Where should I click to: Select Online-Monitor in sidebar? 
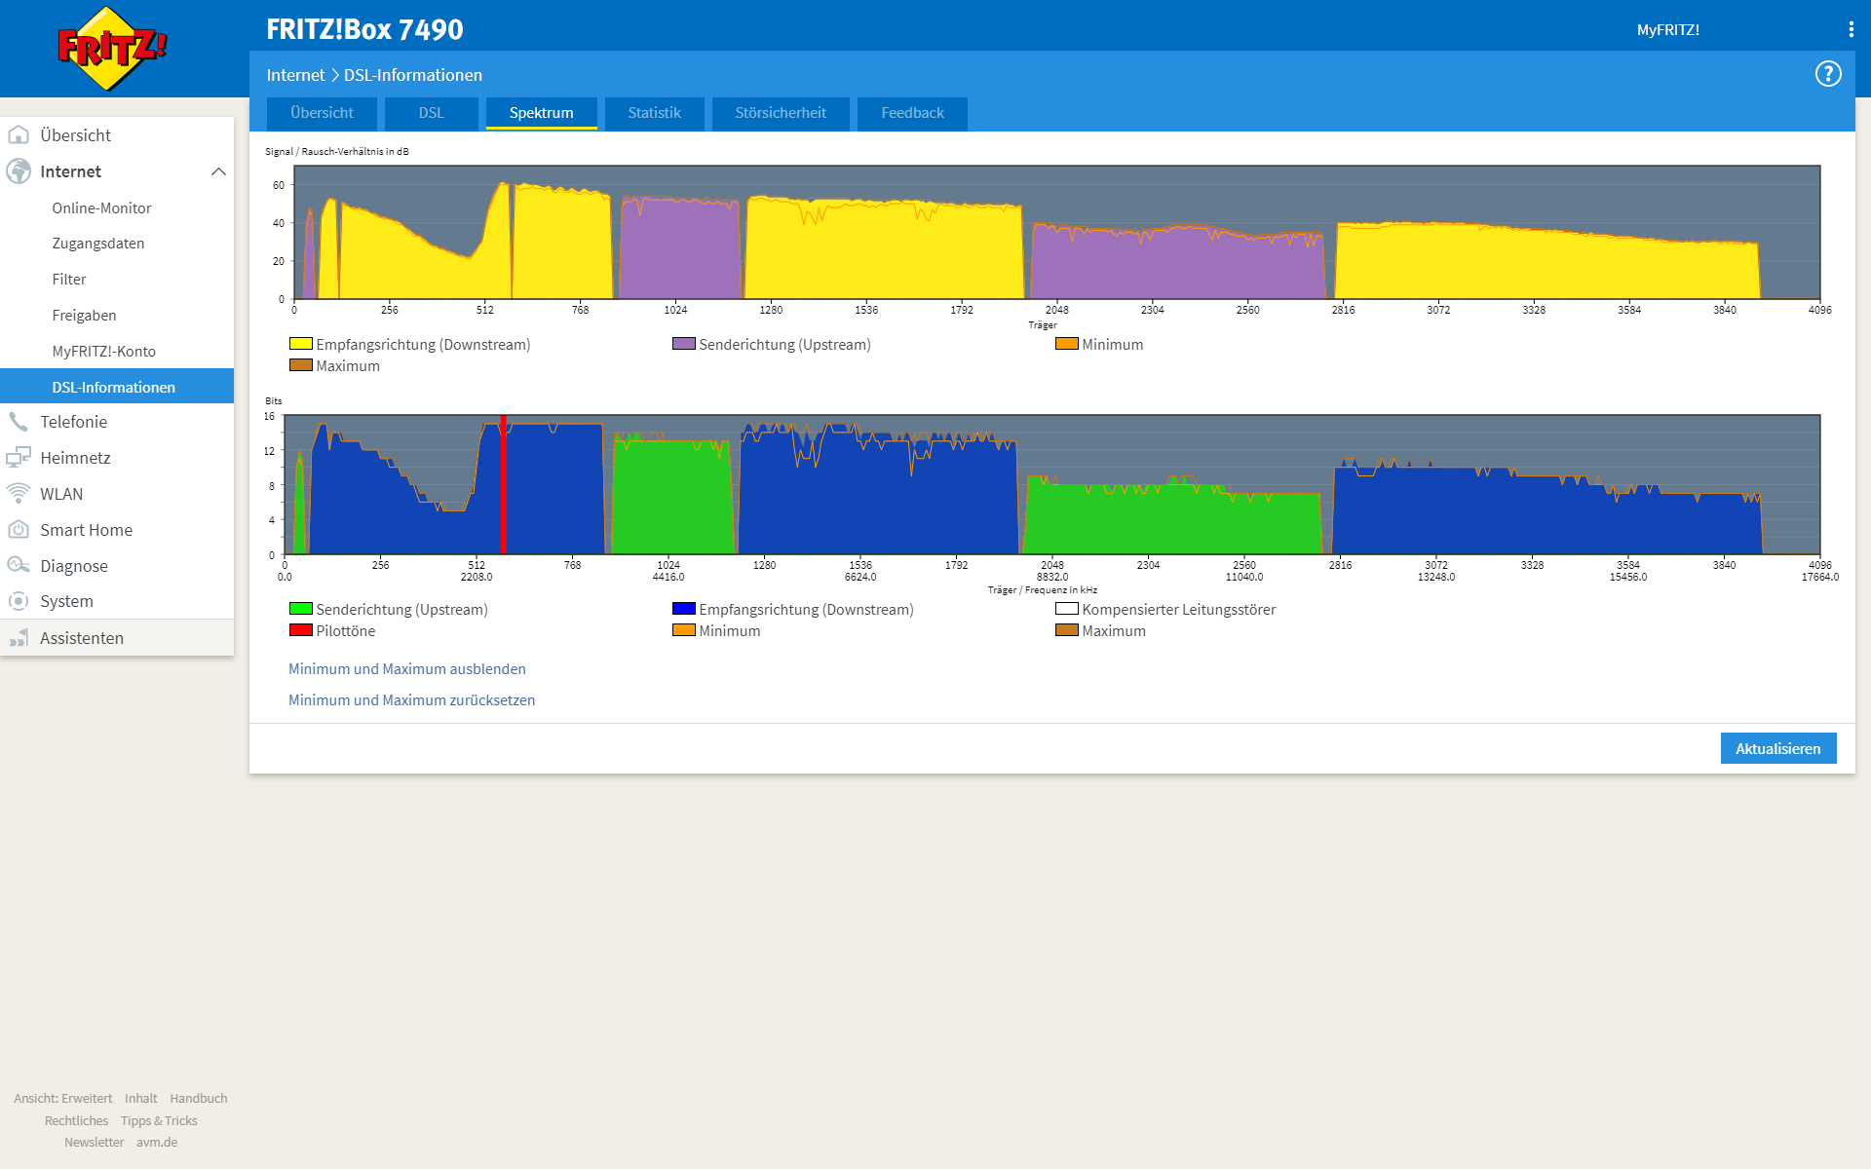tap(101, 208)
